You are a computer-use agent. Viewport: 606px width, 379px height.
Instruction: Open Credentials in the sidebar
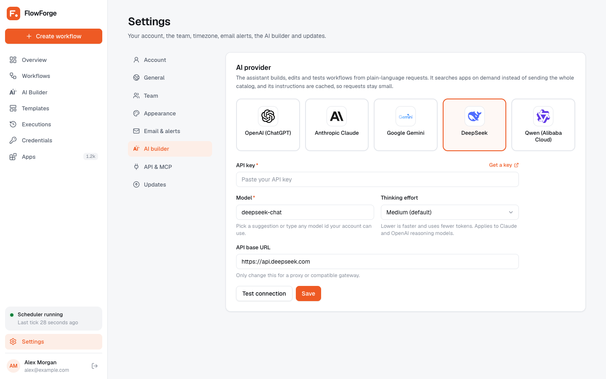(53, 140)
